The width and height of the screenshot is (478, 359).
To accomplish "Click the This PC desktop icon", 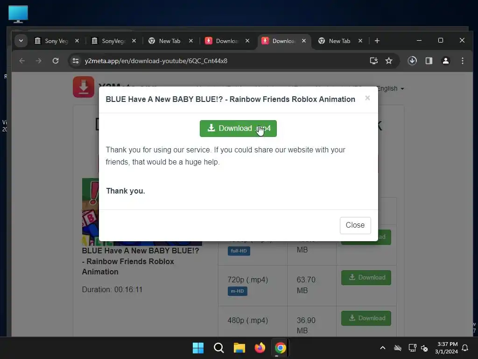I will coord(18,14).
